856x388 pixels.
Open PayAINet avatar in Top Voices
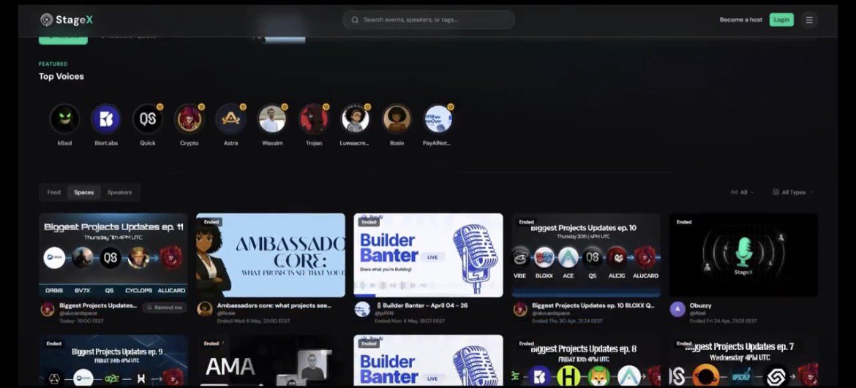pyautogui.click(x=438, y=119)
